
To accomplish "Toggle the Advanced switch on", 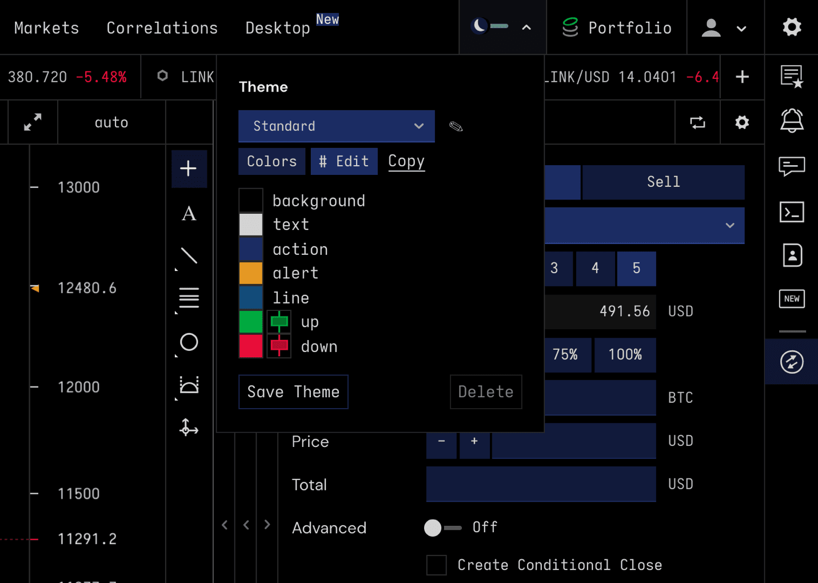I will 442,528.
